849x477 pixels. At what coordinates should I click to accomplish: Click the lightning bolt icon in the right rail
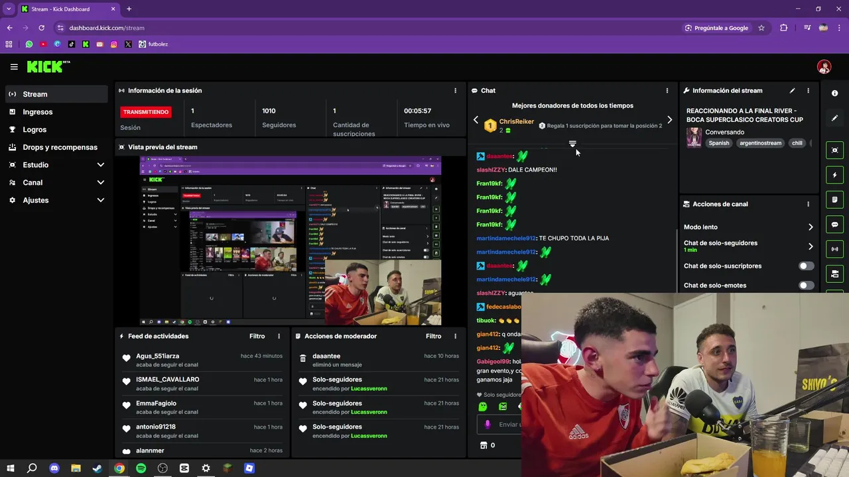pyautogui.click(x=835, y=175)
